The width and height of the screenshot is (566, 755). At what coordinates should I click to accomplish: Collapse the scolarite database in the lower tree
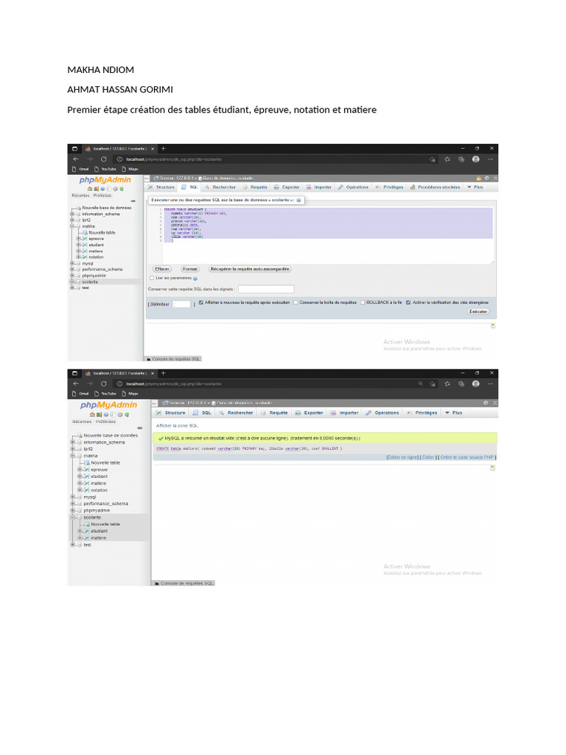pyautogui.click(x=73, y=518)
